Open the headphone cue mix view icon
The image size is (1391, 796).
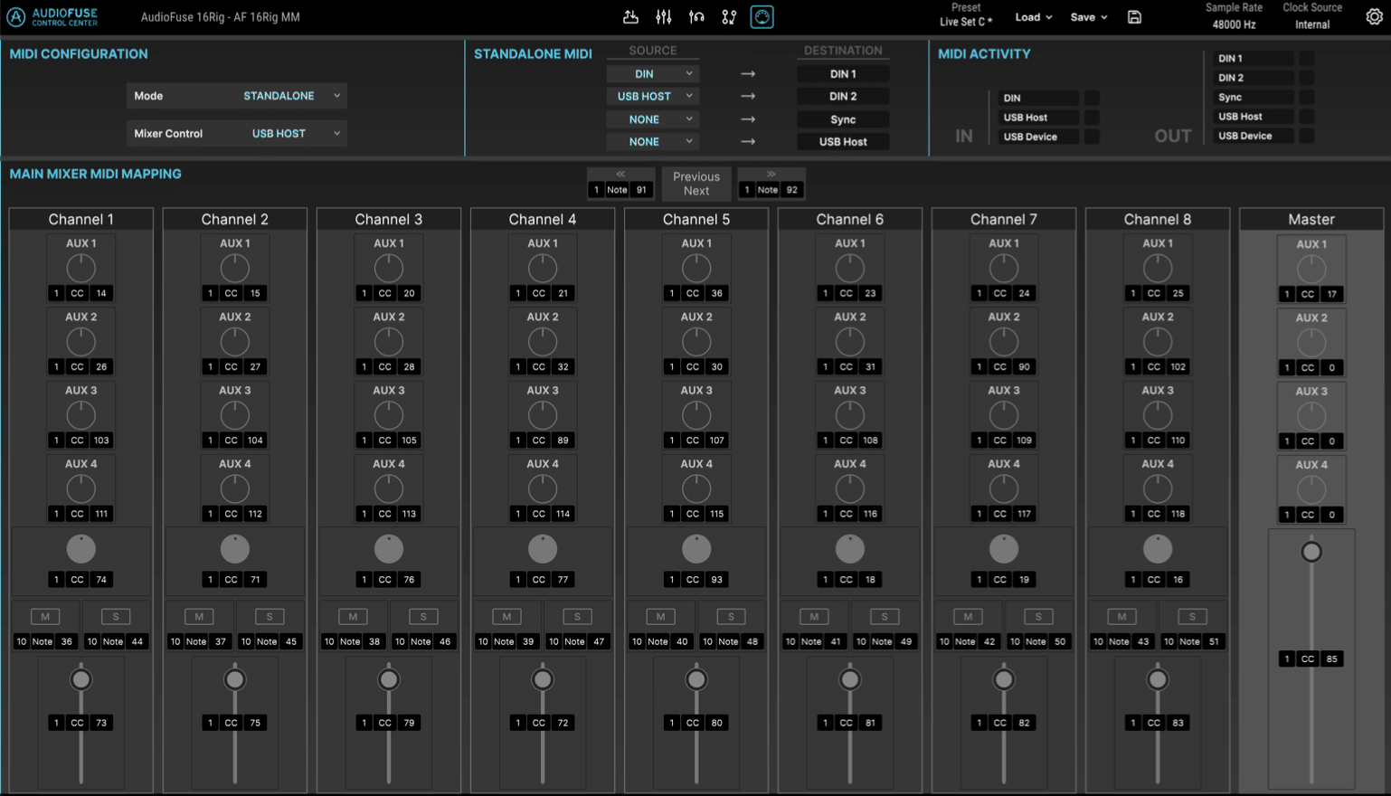coord(696,17)
